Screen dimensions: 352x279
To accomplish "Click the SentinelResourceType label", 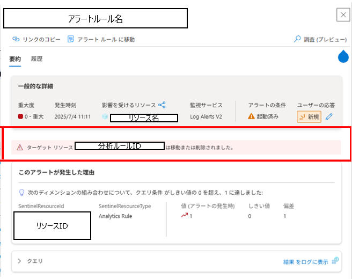I will pos(125,206).
